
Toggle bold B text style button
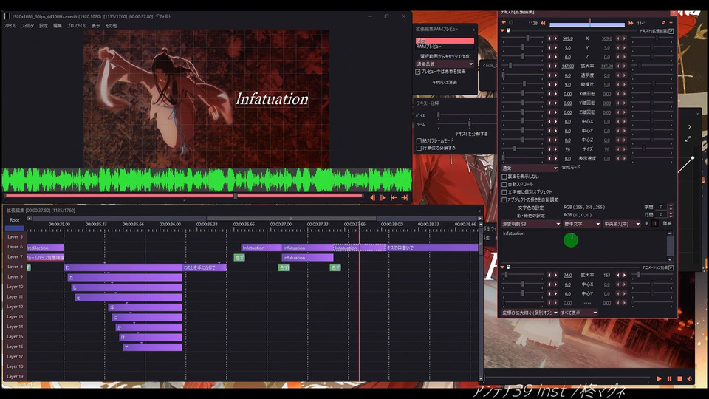point(647,224)
